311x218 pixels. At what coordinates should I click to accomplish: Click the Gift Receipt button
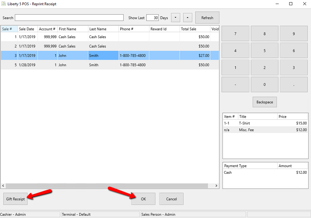(15, 199)
